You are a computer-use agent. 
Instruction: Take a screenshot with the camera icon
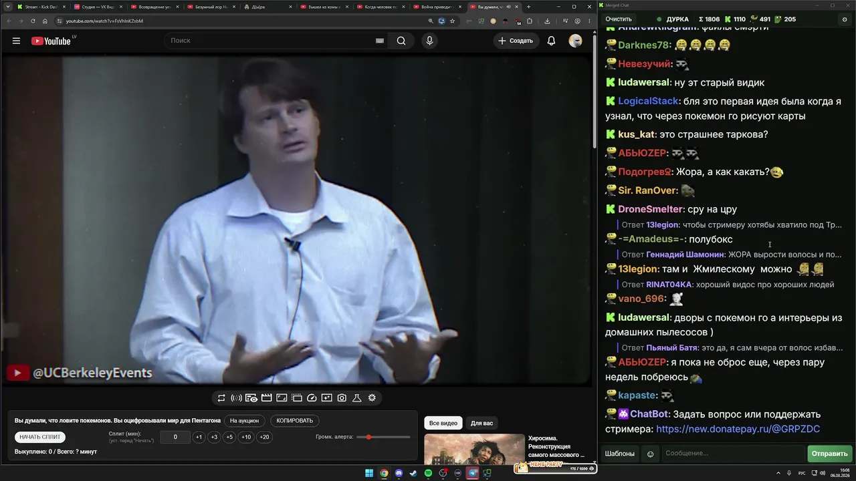(342, 398)
